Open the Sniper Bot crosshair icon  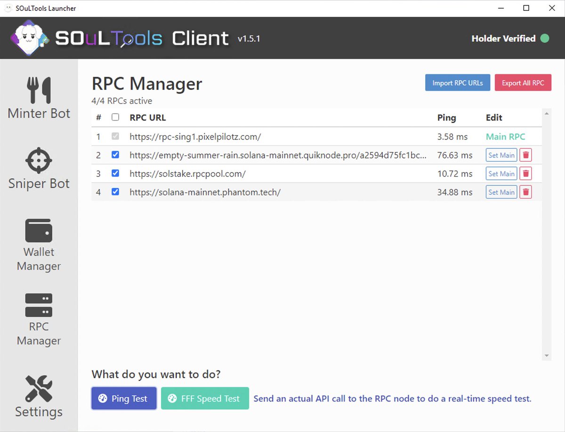click(39, 160)
